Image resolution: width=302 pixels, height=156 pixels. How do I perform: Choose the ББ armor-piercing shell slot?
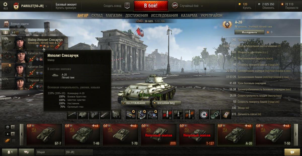[x=167, y=114]
